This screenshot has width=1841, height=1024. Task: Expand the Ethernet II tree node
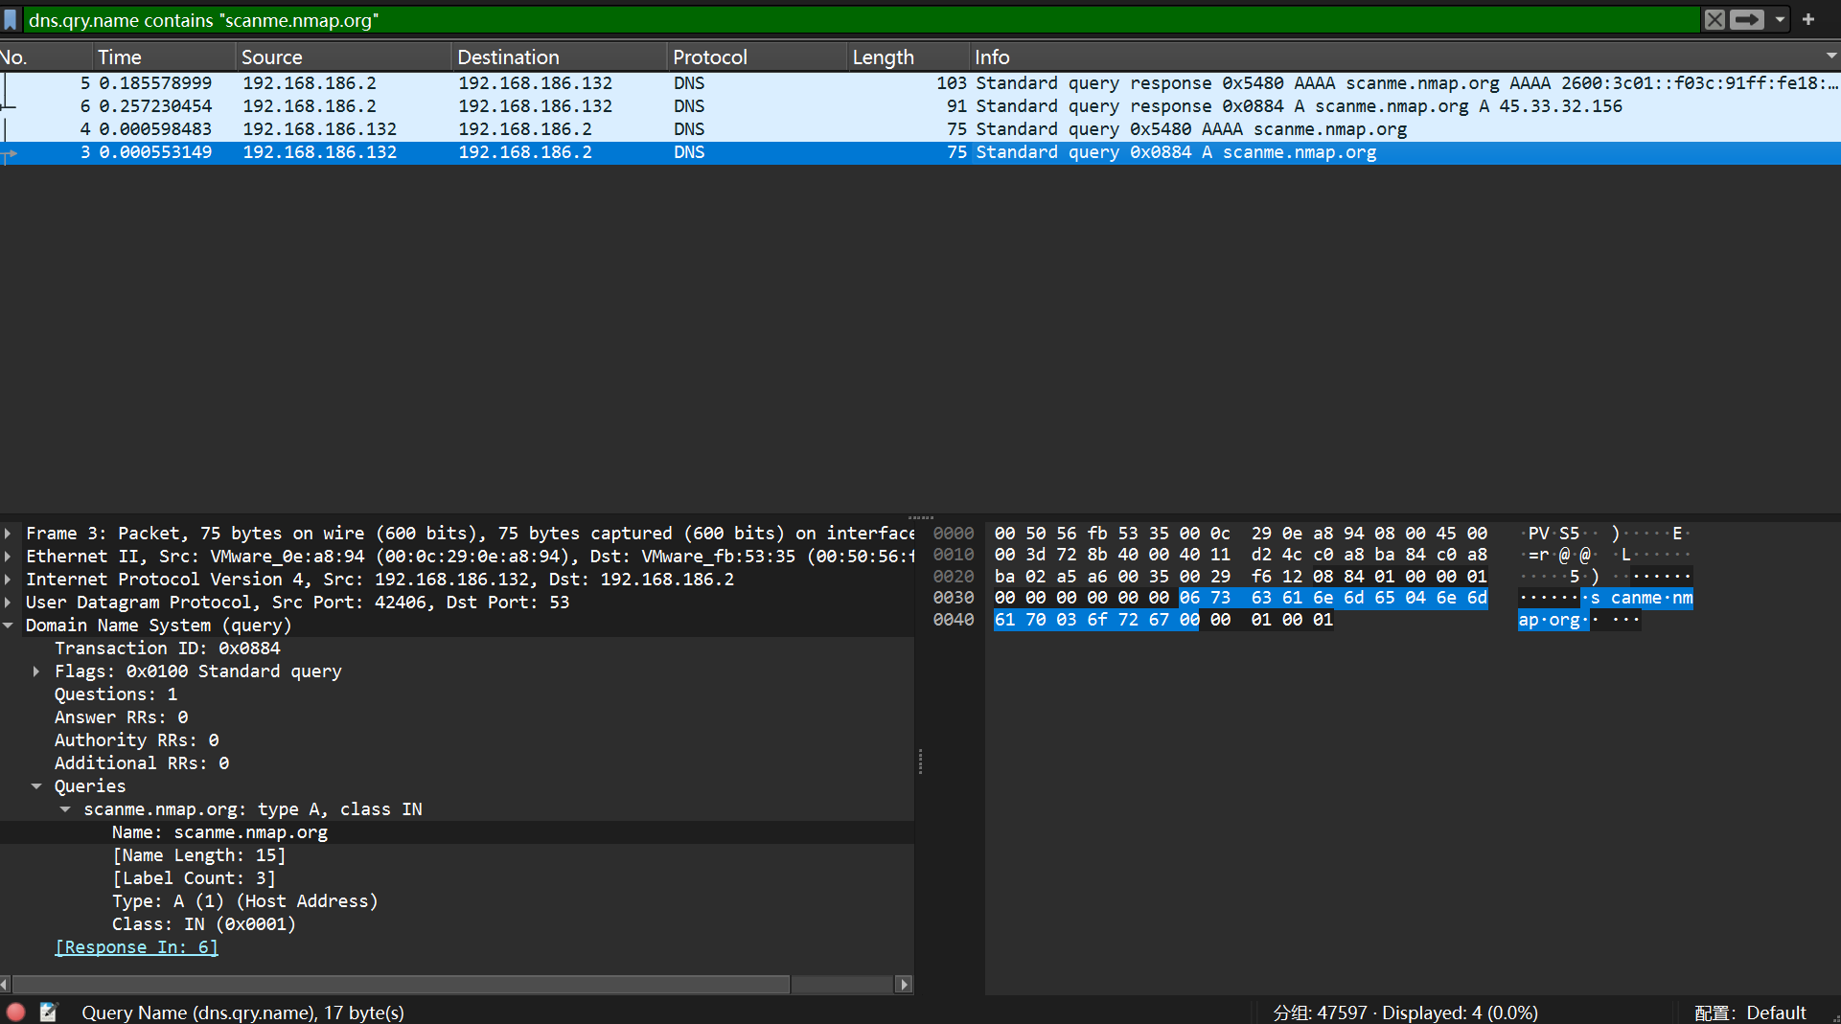pyautogui.click(x=9, y=557)
